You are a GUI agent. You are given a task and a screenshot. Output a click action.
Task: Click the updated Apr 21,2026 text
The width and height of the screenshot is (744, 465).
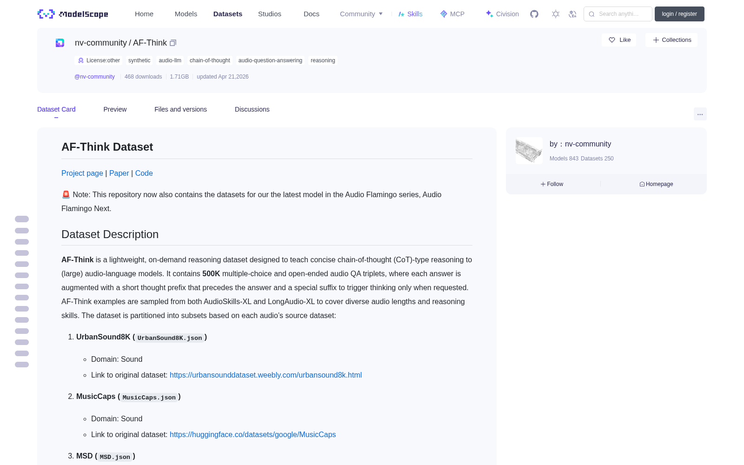click(223, 77)
